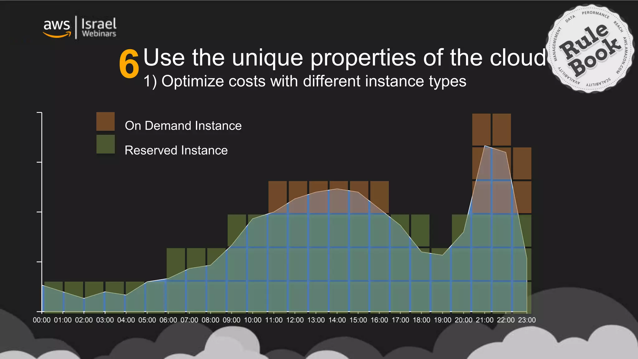Click the 07:00 axis label

(189, 320)
